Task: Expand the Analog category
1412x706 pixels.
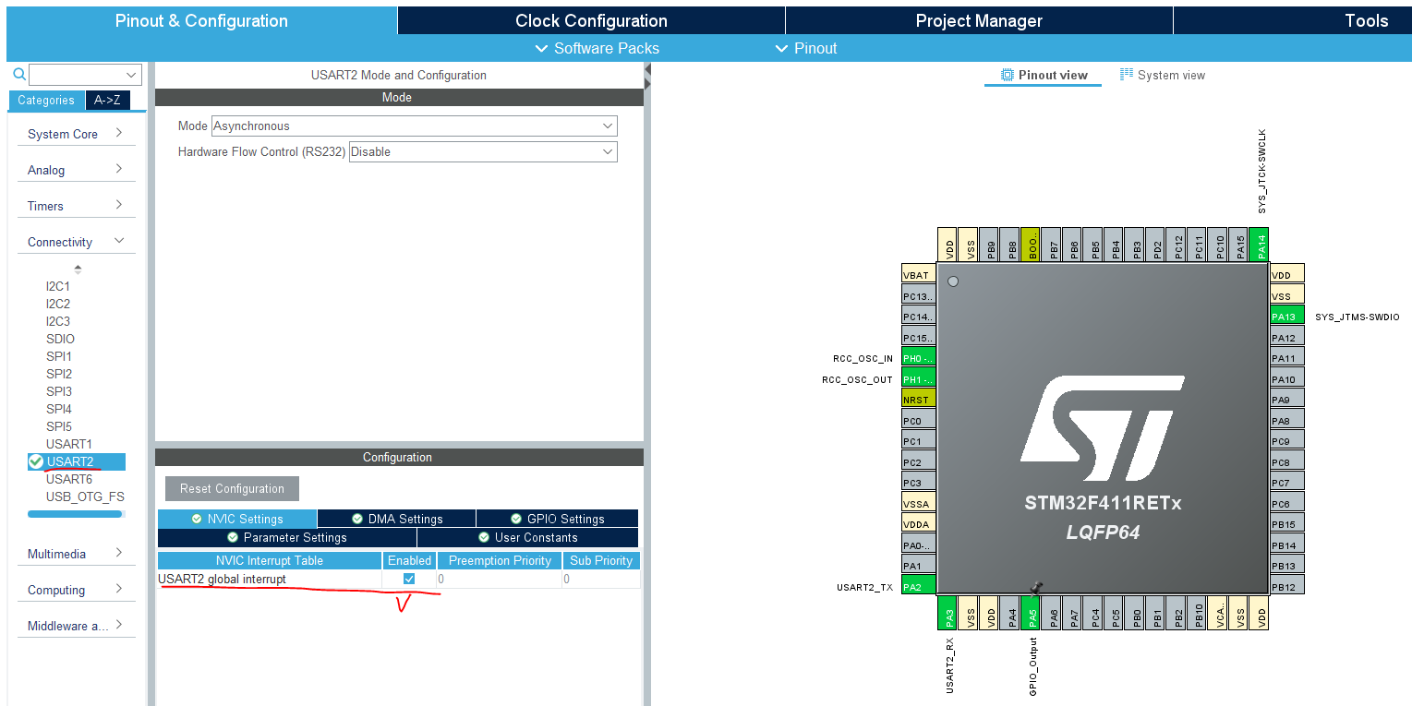Action: pos(76,170)
